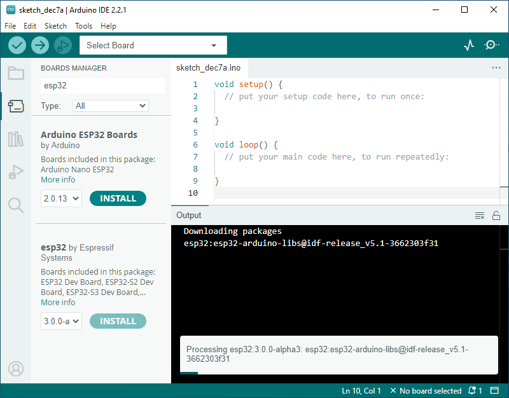The image size is (509, 398).
Task: Click the '// put your main code here' comment
Action: pos(337,157)
